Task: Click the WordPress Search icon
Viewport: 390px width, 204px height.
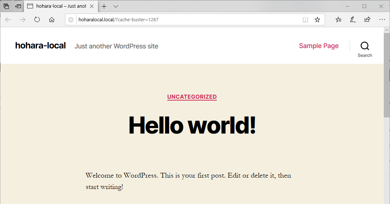Action: pos(365,46)
